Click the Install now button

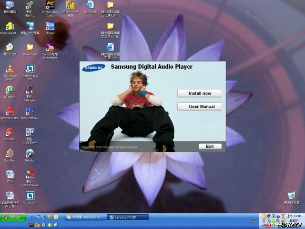point(199,94)
